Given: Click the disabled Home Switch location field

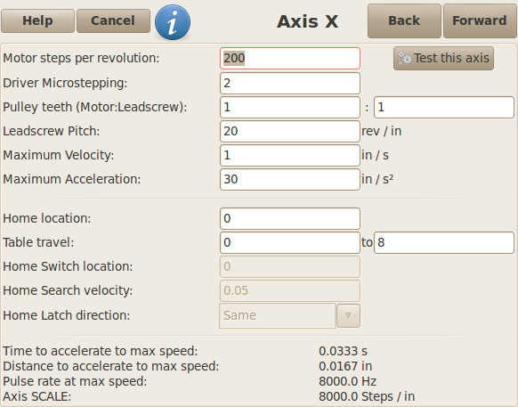Looking at the screenshot, I should [x=290, y=266].
